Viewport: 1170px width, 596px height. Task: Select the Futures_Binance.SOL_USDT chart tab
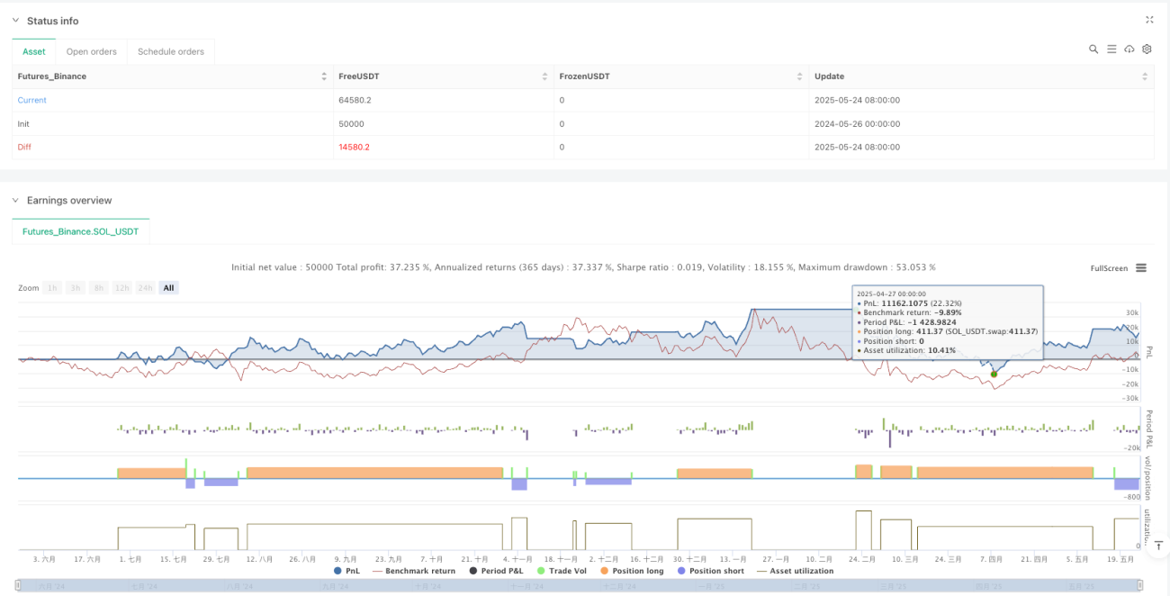(x=81, y=231)
